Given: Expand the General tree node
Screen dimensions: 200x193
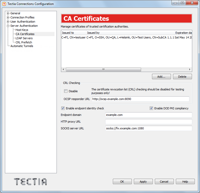Looking at the screenshot, I should [8, 13].
